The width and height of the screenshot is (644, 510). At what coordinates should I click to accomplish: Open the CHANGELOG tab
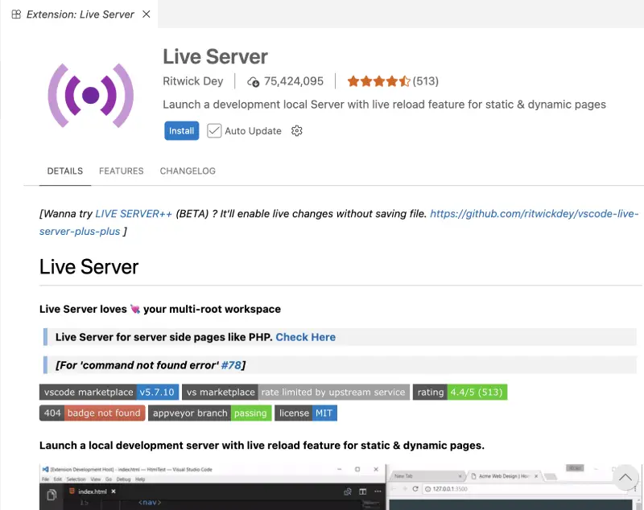[188, 171]
